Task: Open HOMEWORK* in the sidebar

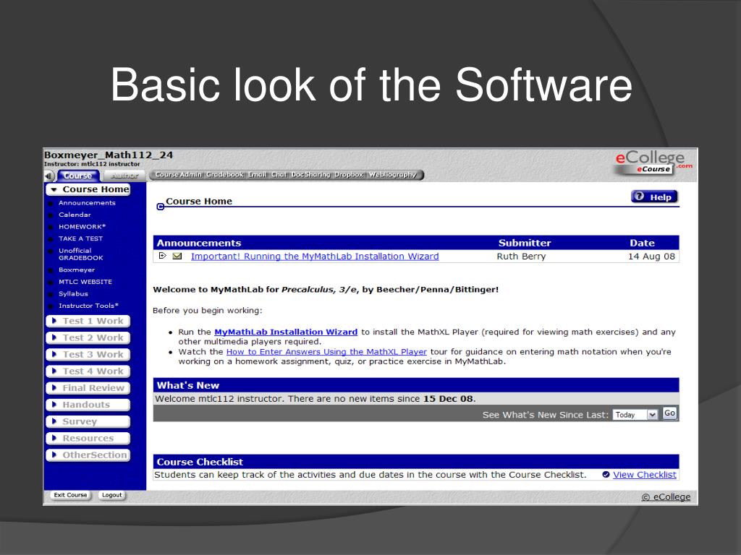Action: point(82,226)
